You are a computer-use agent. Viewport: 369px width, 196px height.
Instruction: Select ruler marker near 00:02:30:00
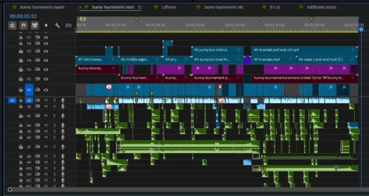(x=260, y=19)
